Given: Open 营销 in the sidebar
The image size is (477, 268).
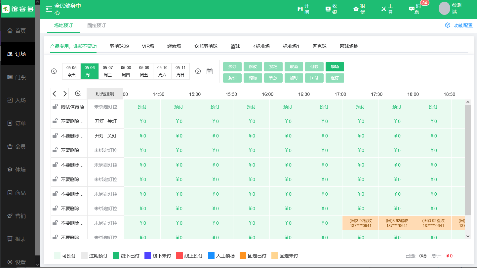Looking at the screenshot, I should (x=17, y=216).
